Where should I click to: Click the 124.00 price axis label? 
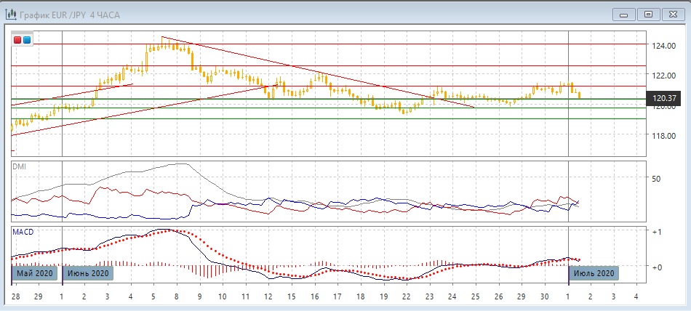[x=665, y=46]
